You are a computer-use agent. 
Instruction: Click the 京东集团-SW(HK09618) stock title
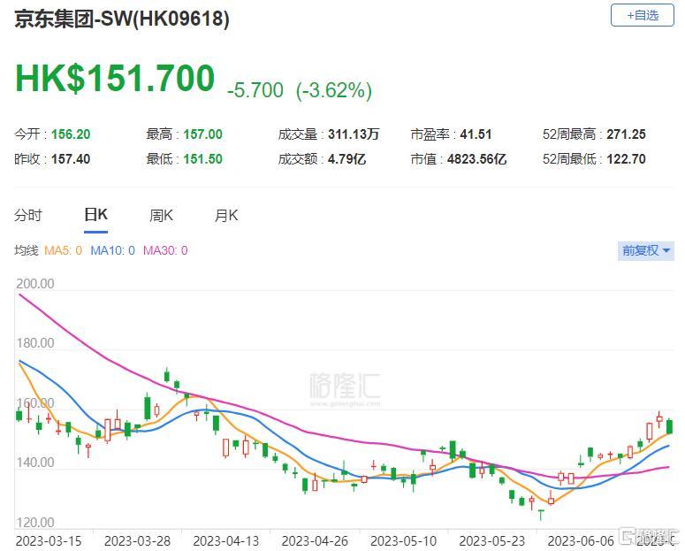point(122,19)
